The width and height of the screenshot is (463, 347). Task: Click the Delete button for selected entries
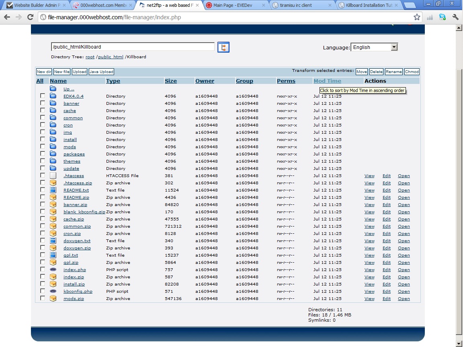[376, 72]
